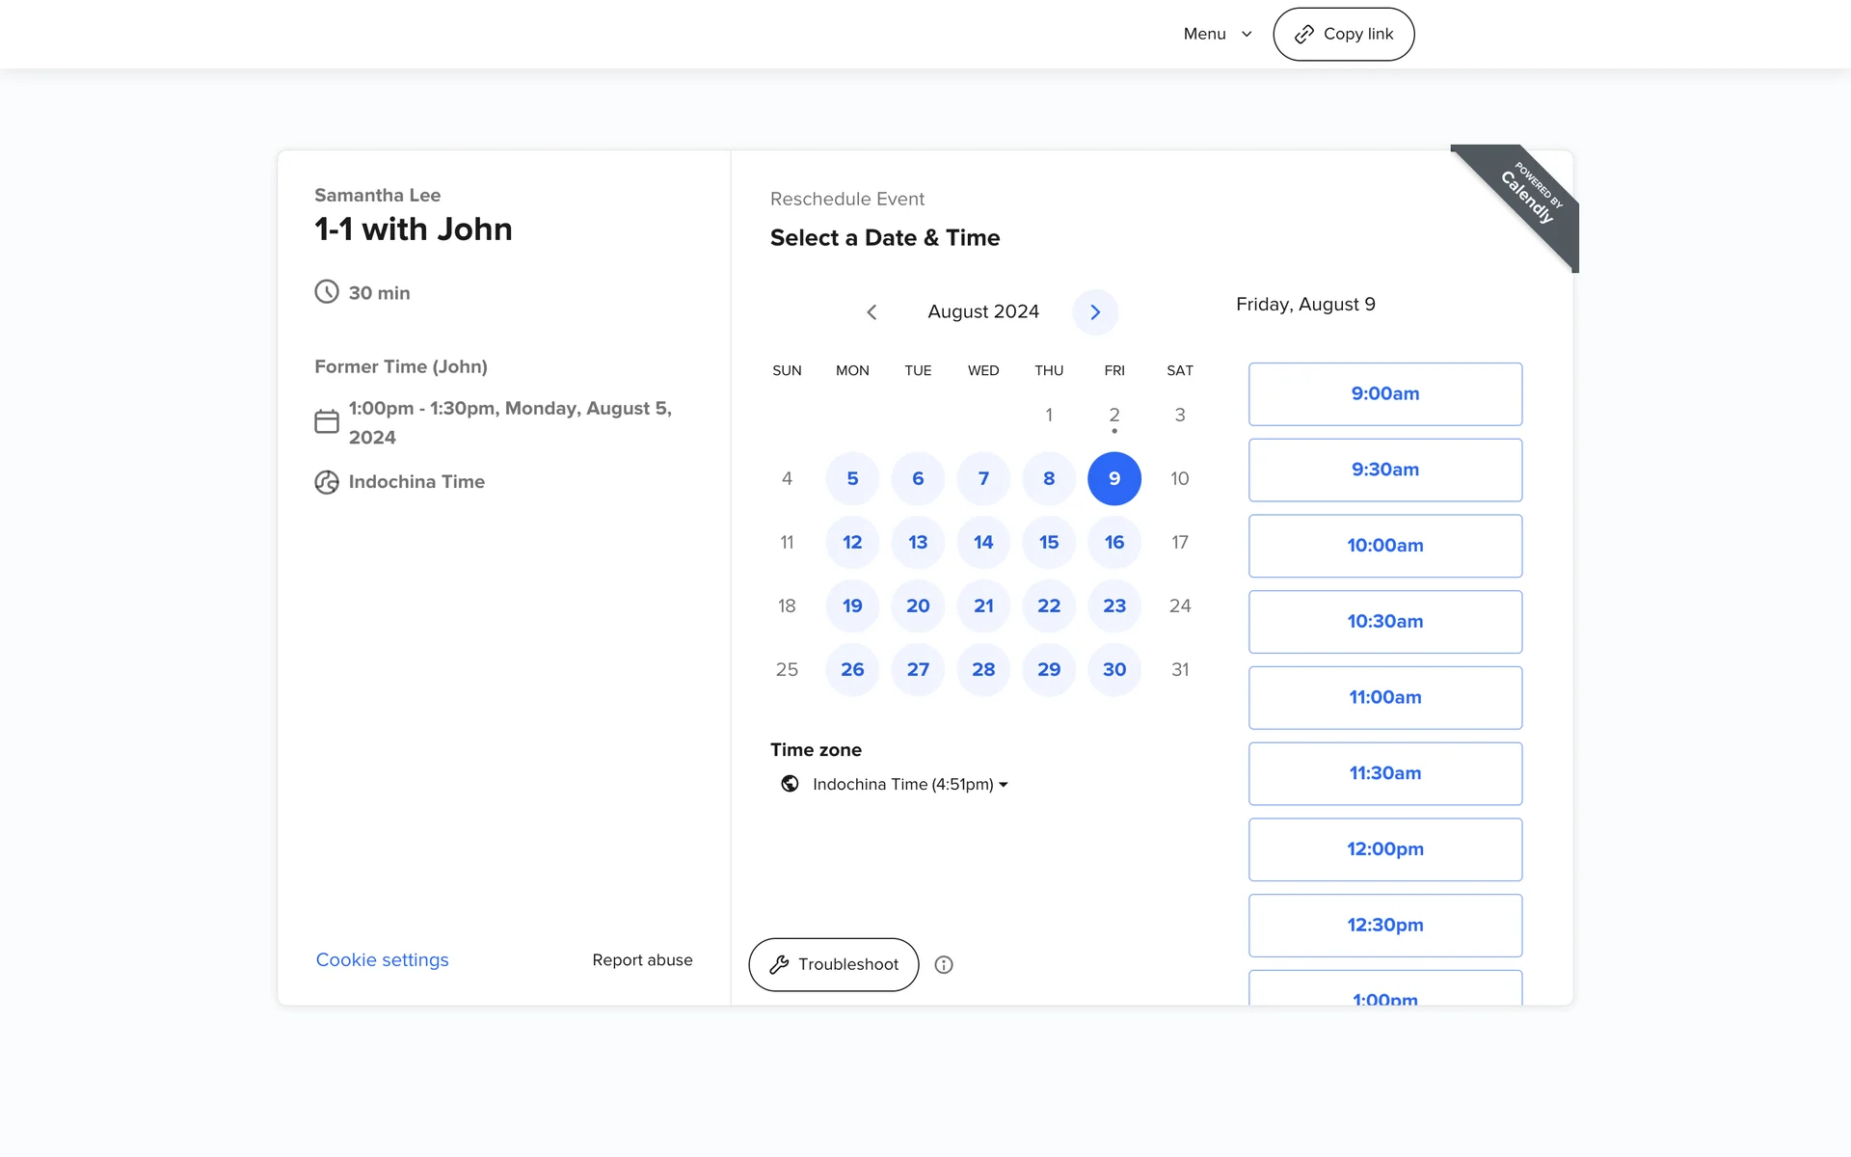Click the calendar icon beside former time
Viewport: 1851px width, 1157px height.
(327, 422)
